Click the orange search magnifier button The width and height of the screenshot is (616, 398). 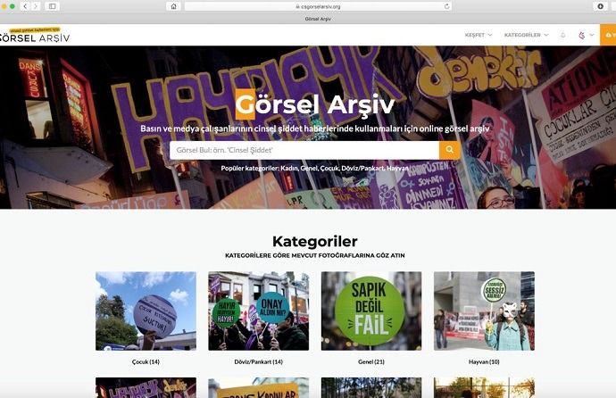coord(450,150)
